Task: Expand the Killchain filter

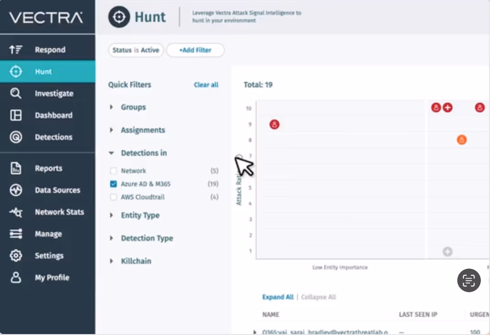Action: pos(111,261)
